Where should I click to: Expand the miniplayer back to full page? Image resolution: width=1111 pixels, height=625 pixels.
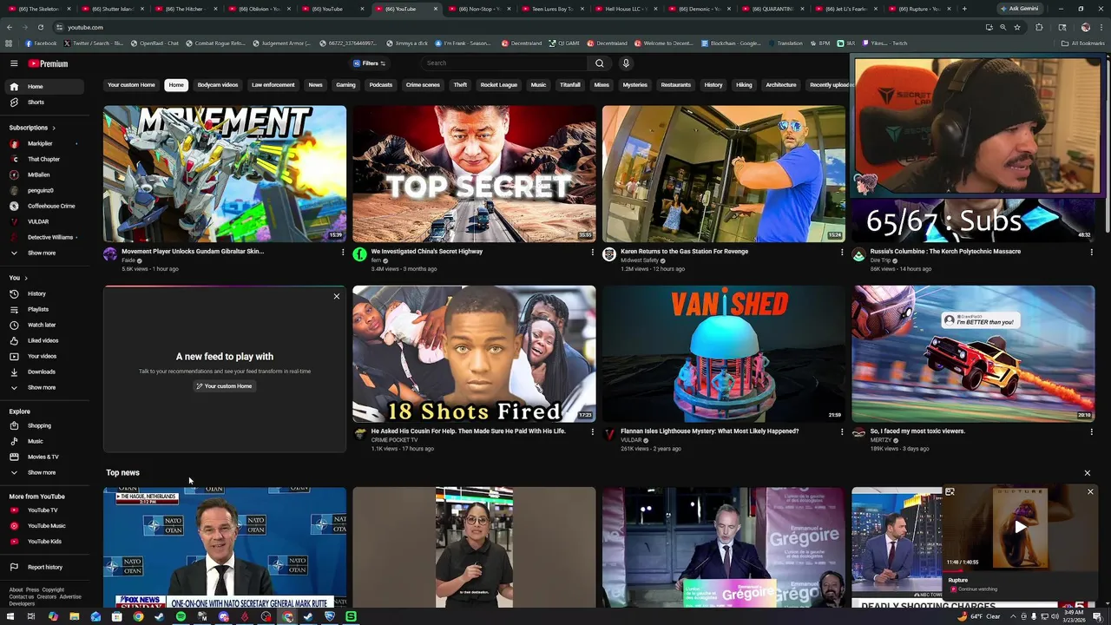click(950, 492)
